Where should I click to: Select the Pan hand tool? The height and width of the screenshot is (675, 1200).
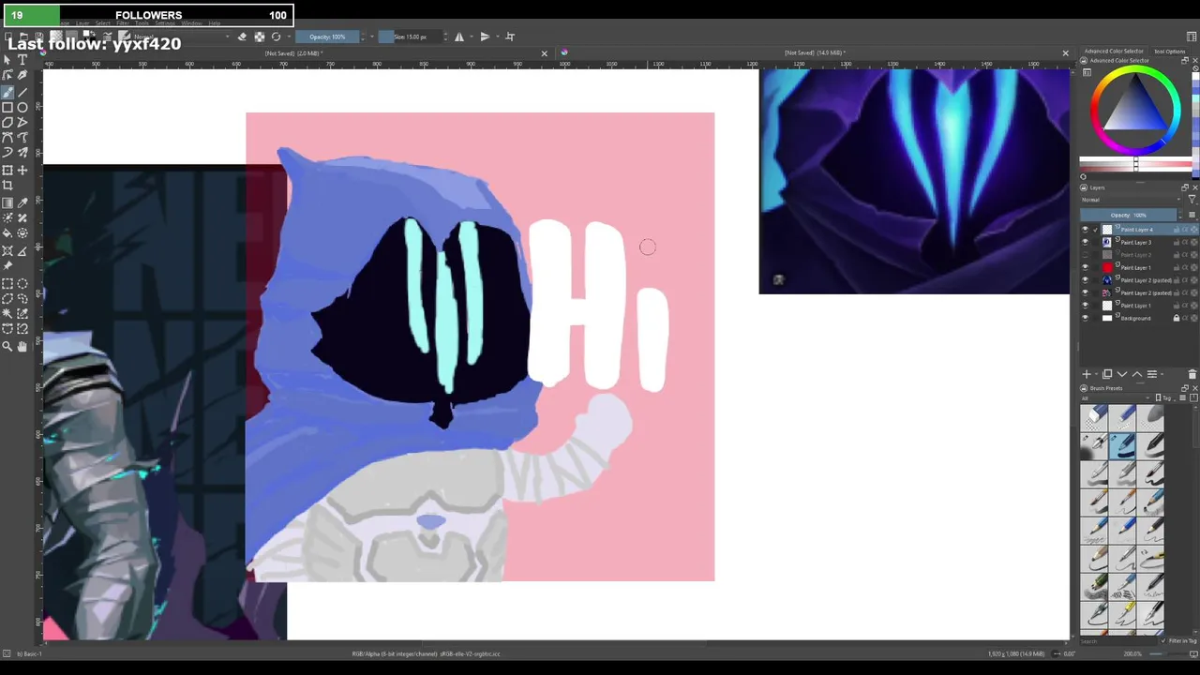coord(22,346)
